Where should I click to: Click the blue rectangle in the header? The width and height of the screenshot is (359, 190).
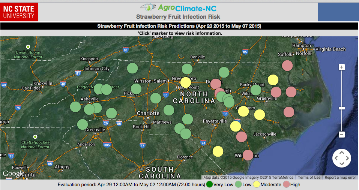point(338,12)
